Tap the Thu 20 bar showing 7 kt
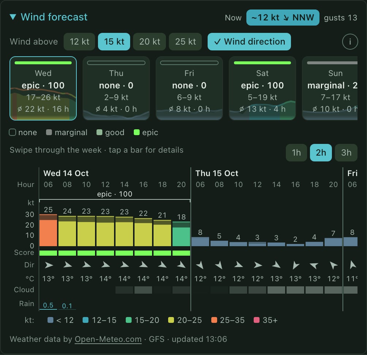367x355 pixels. pos(333,242)
